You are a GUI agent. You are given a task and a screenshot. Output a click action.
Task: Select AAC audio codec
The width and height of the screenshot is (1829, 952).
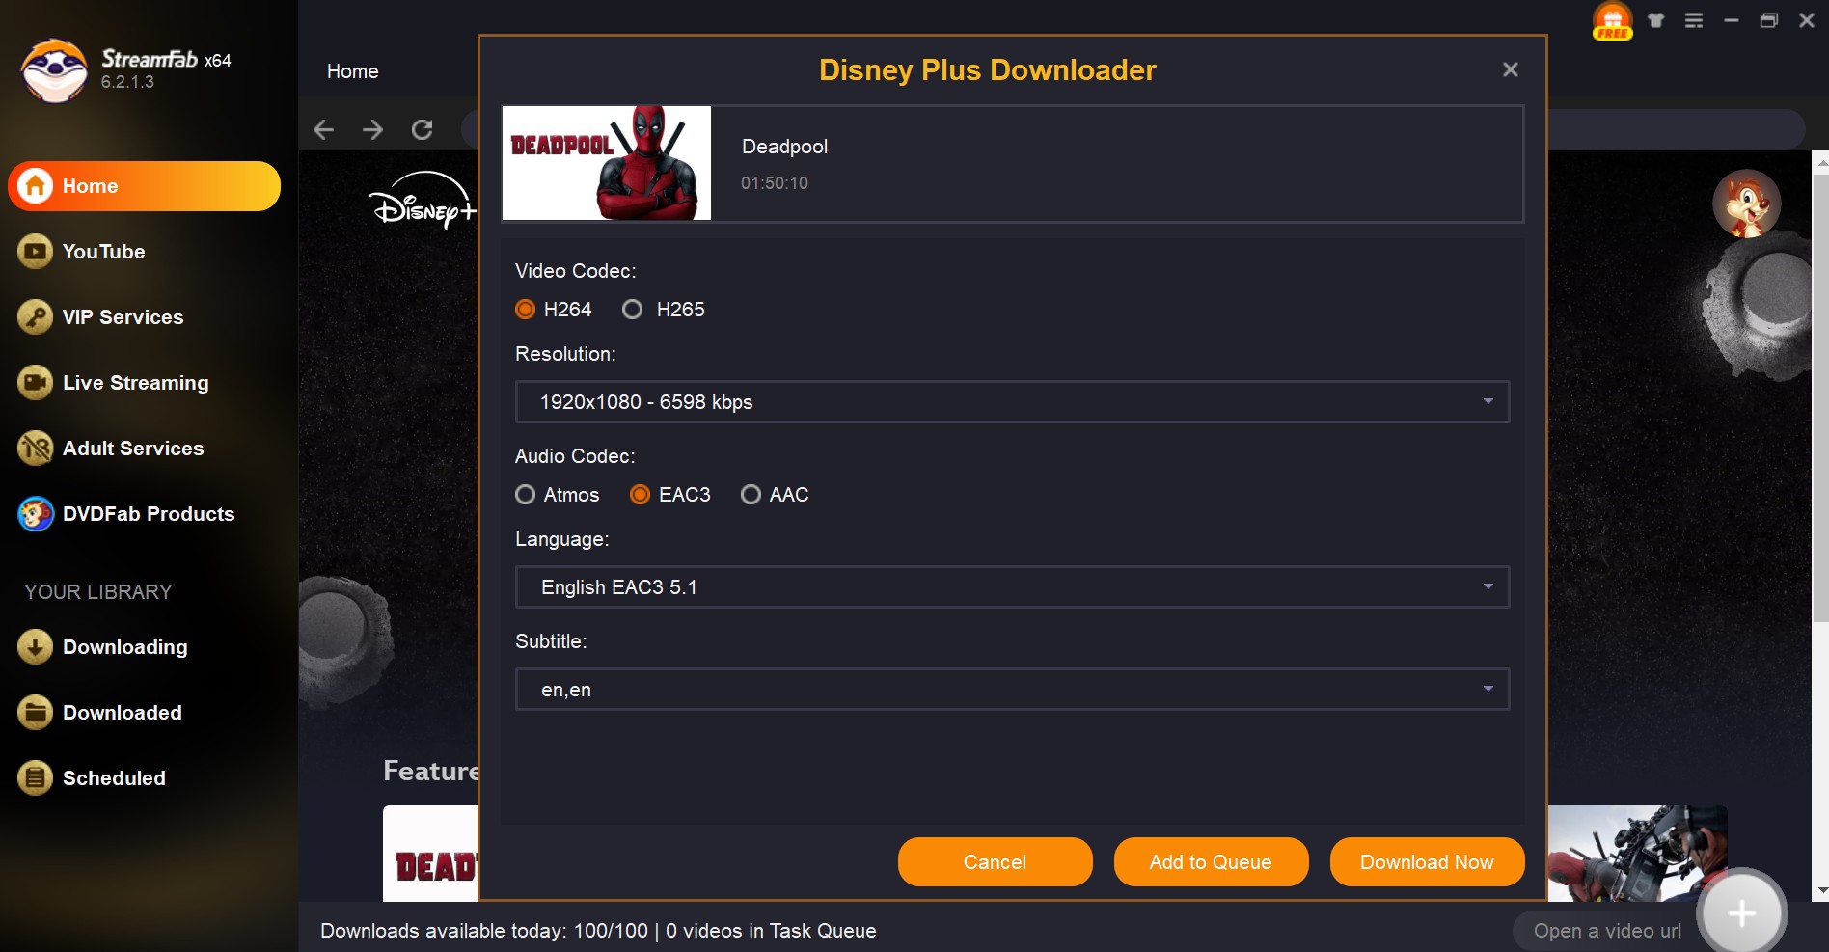click(x=775, y=495)
